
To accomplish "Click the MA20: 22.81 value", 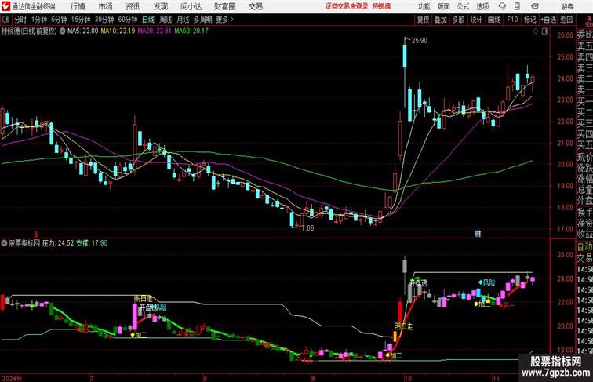I will click(x=155, y=31).
